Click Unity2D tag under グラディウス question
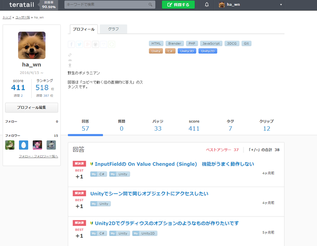This screenshot has height=246, width=317. [145, 233]
